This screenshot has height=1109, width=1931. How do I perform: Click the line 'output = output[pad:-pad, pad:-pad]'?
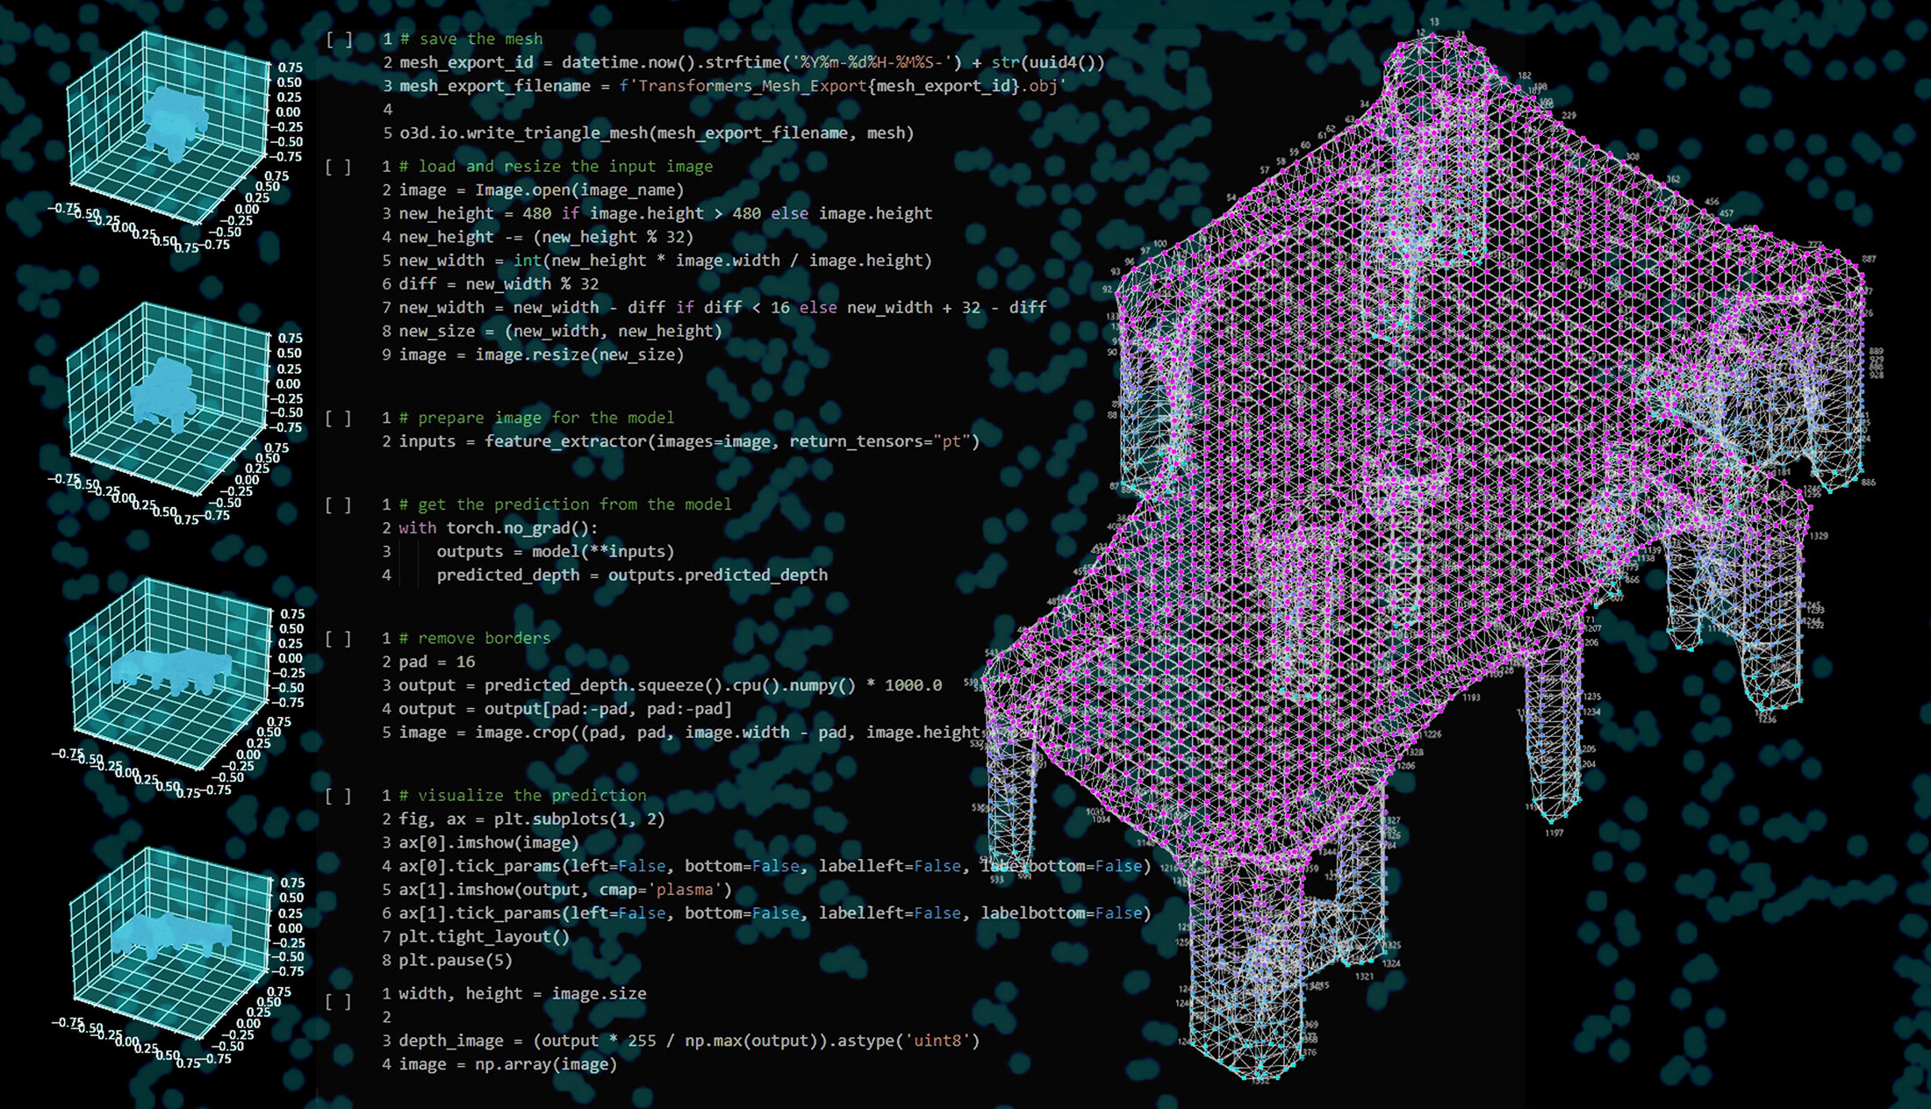[x=565, y=709]
